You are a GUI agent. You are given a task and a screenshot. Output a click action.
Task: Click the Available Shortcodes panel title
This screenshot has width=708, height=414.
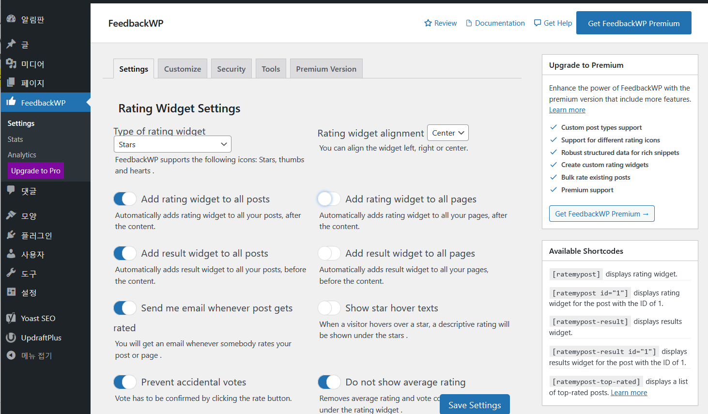pos(586,251)
